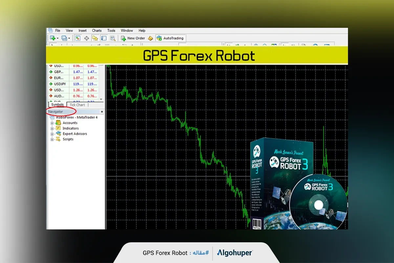Select the USD... symbol priced 0.96
Image resolution: width=394 pixels, height=263 pixels.
(x=59, y=66)
